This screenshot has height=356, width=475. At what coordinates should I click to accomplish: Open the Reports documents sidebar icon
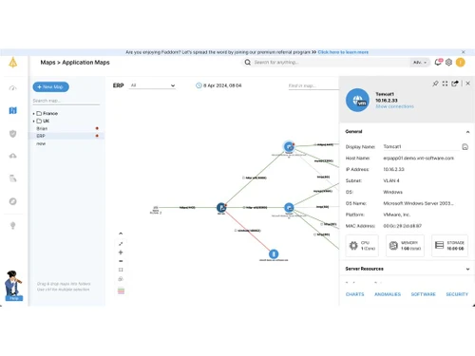point(13,178)
